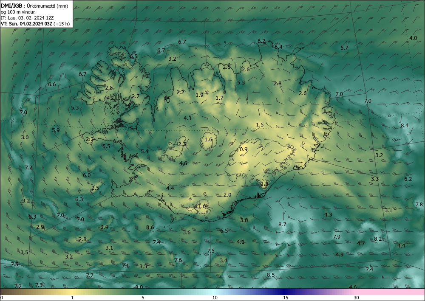Click the 2.3 value on the glacier

coord(182,144)
